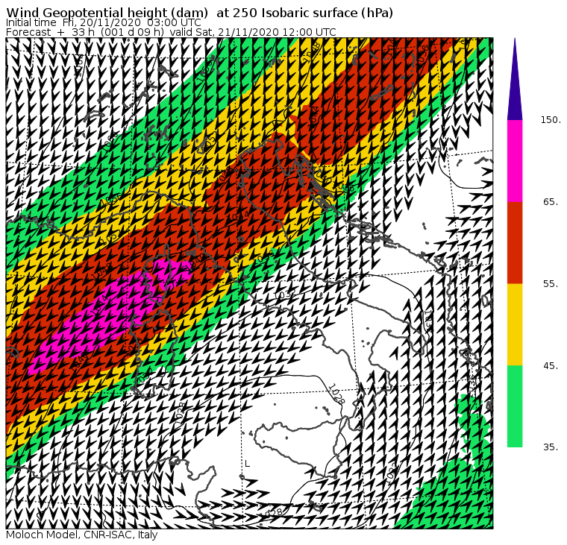Click the red color band in legend

(x=515, y=242)
